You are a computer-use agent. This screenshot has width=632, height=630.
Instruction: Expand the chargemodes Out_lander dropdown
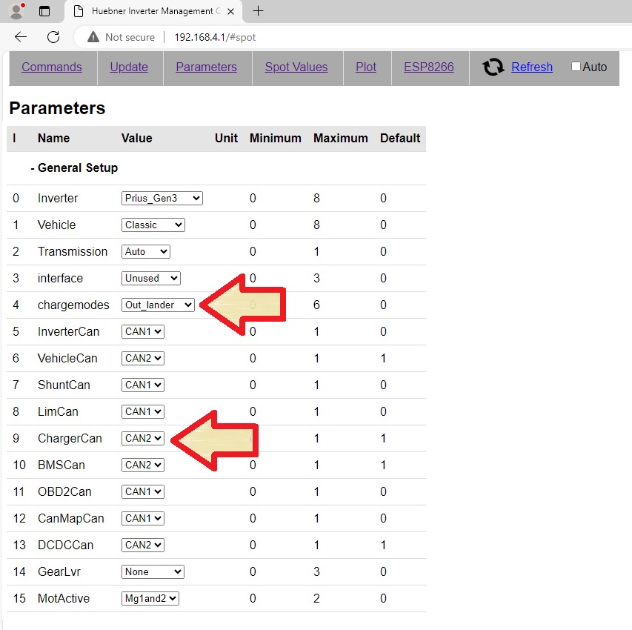(158, 305)
